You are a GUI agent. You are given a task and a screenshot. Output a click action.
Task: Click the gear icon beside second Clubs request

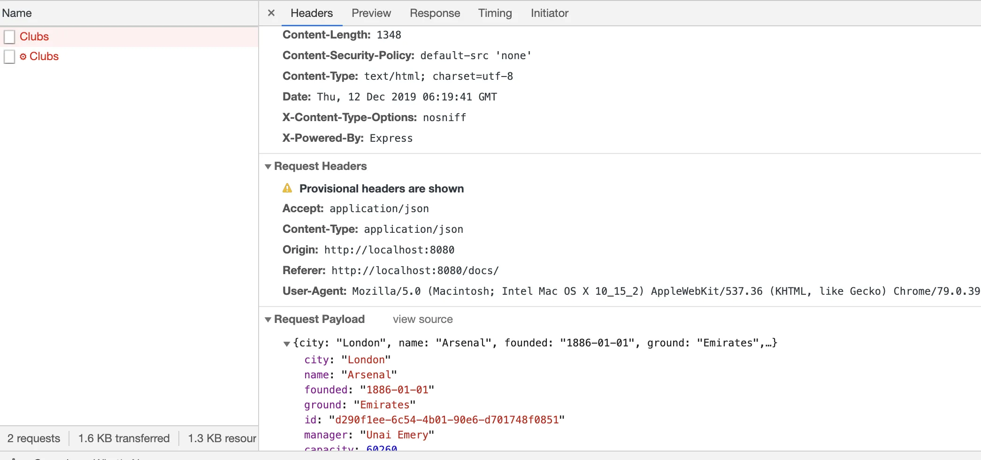click(x=23, y=57)
